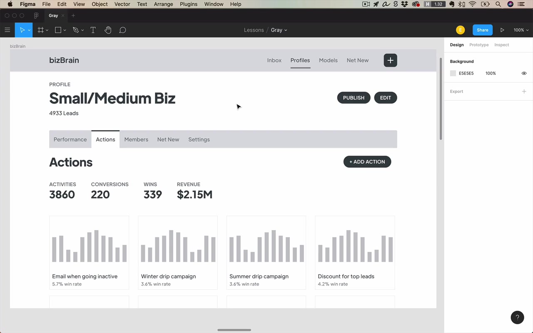Open the Plugins menu
The image size is (533, 333).
pos(189,4)
